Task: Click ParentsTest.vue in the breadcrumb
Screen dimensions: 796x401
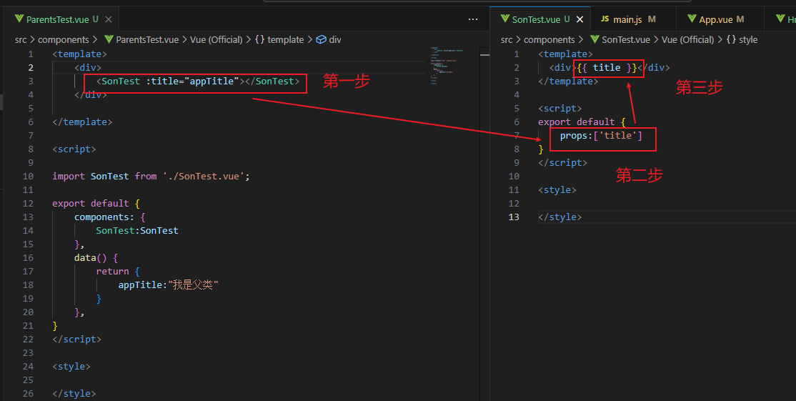Action: [147, 39]
